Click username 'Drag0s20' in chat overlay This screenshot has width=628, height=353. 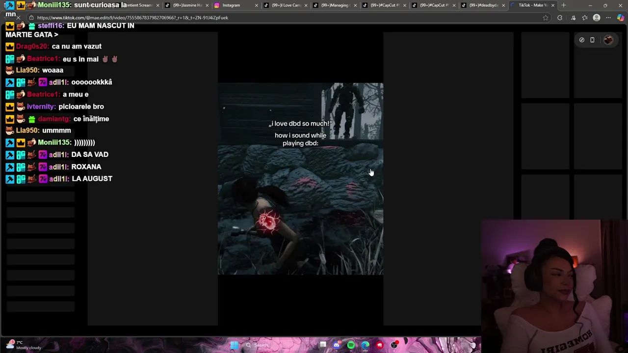point(32,46)
